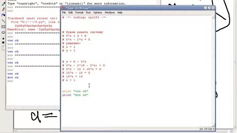Click the '# y = 3' comment line
The width and height of the screenshot is (237, 133).
69,51
